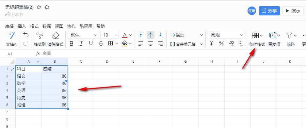Screen dimensions: 306x128
Task: Open the 默认 font dropdown
Action: [x=83, y=35]
